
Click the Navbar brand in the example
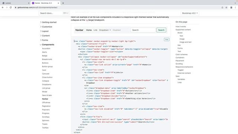(79, 30)
